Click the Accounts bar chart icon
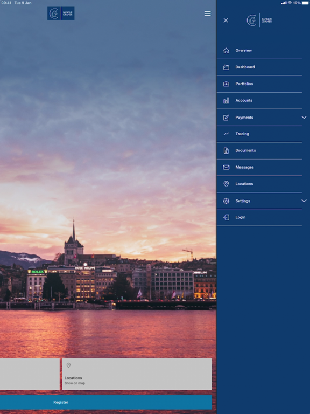Image resolution: width=310 pixels, height=414 pixels. pos(226,101)
